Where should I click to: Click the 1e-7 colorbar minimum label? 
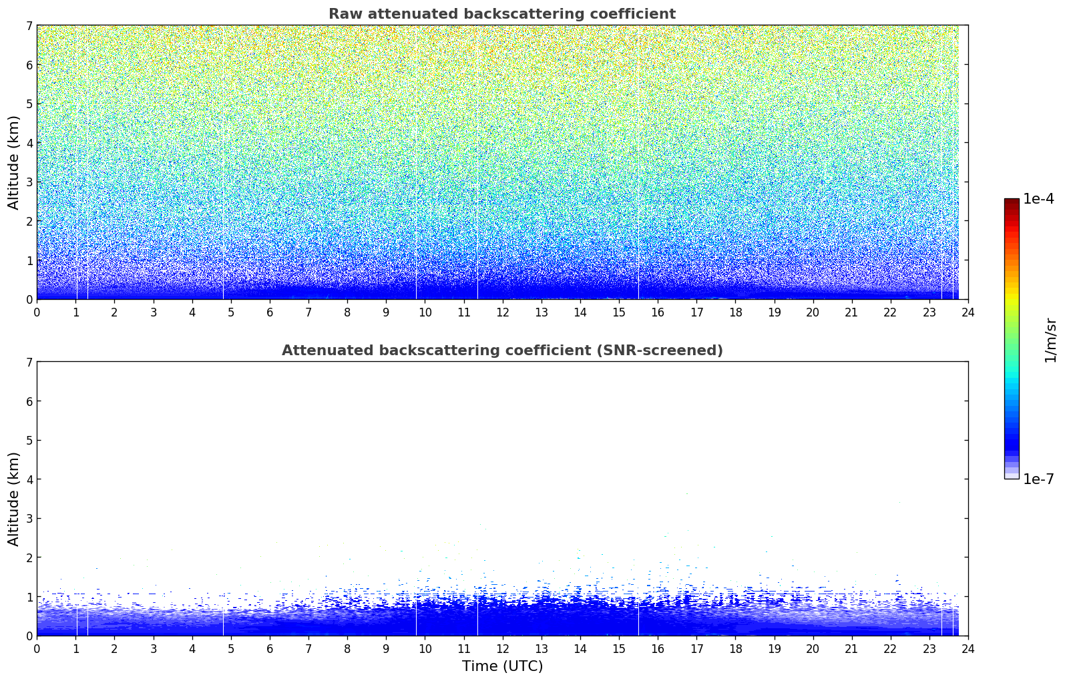pyautogui.click(x=1038, y=479)
